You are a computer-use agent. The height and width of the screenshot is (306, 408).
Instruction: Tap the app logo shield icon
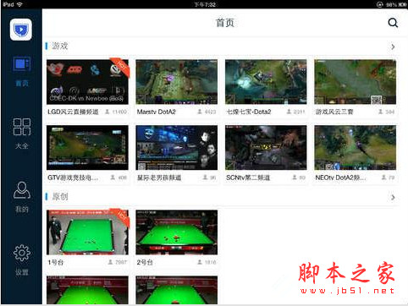21,30
